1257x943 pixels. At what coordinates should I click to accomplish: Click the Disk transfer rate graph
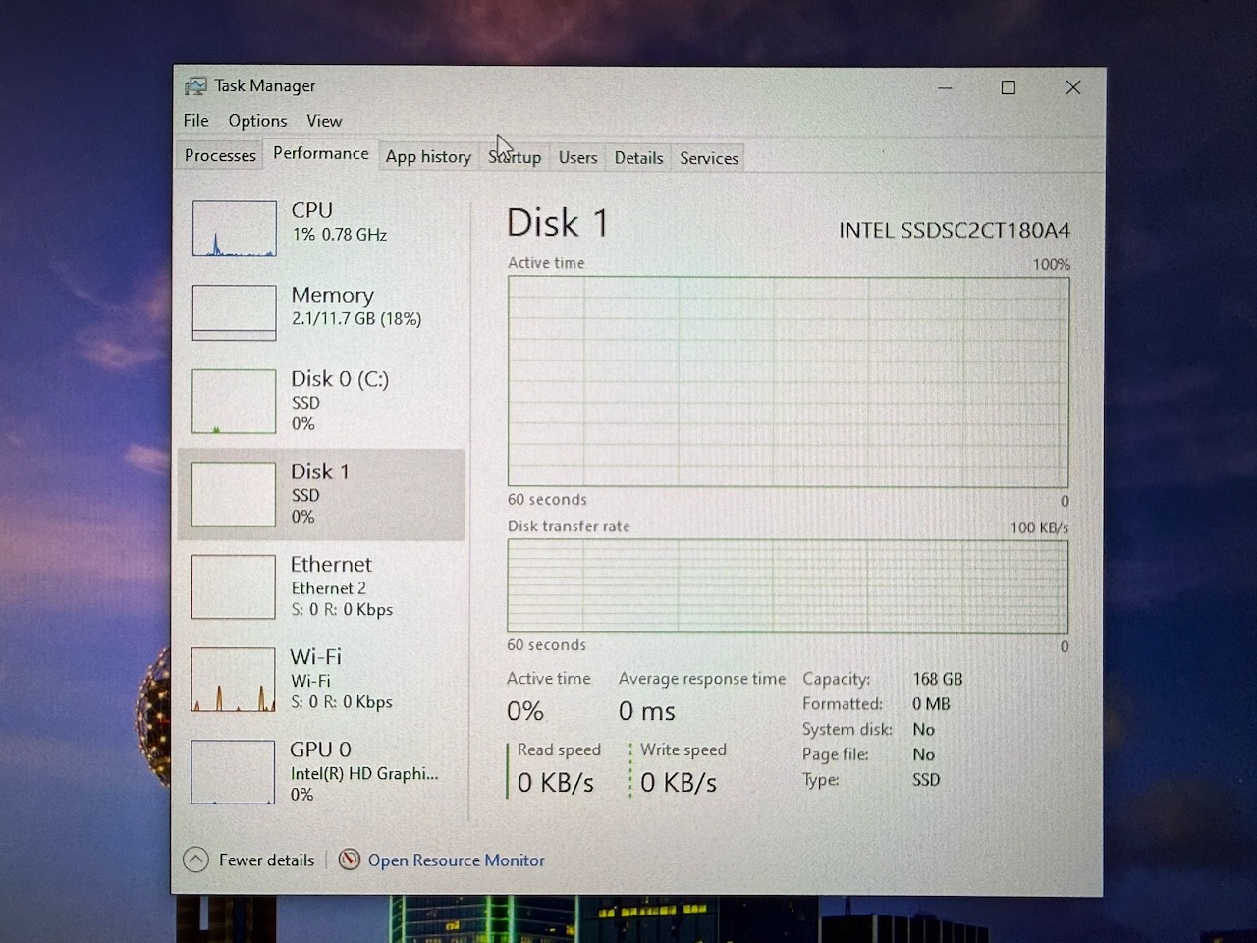788,586
